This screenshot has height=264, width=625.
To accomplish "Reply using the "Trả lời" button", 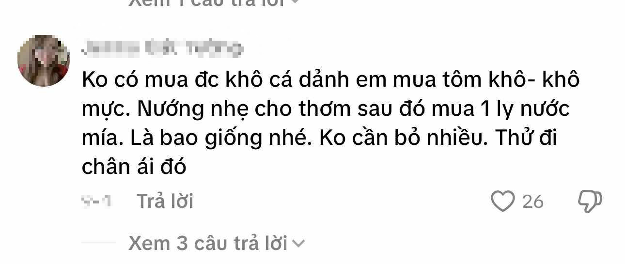I will coord(165,201).
